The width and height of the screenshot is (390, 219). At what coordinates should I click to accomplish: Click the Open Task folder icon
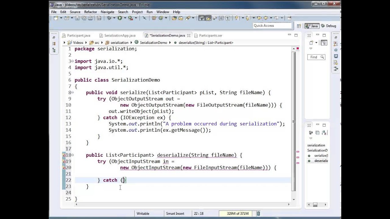tap(181, 18)
